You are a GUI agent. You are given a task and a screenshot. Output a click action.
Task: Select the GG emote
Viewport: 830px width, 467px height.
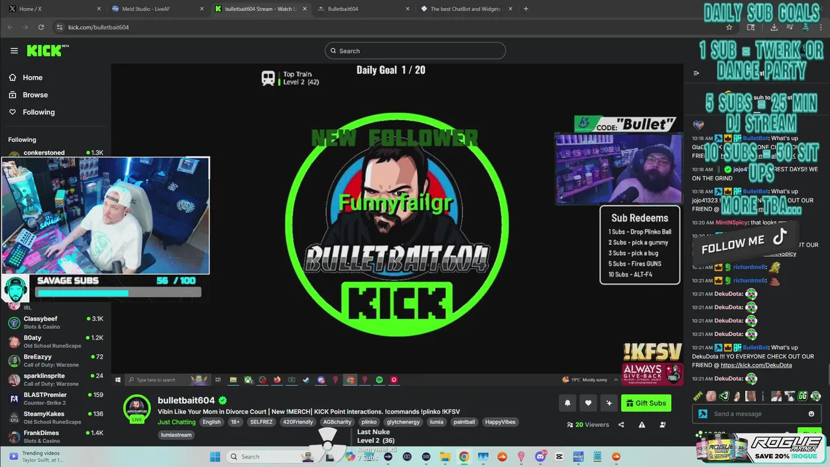click(803, 396)
